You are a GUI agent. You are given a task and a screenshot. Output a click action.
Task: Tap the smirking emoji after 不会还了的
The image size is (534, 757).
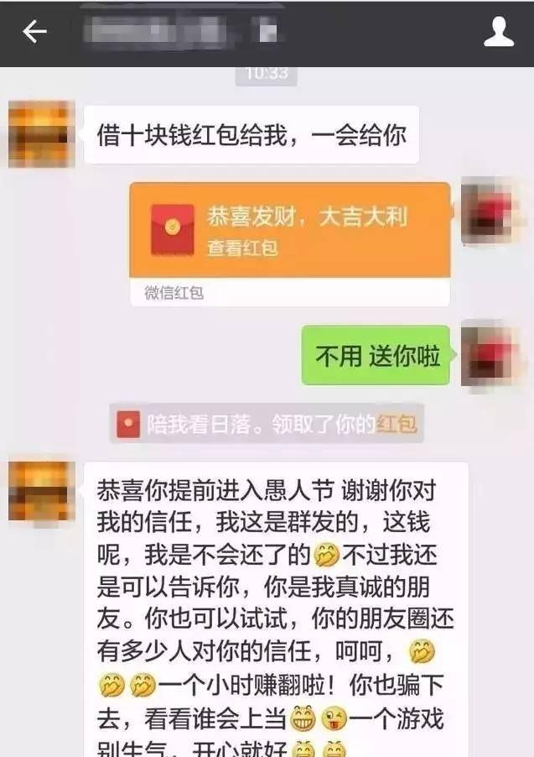tap(327, 554)
